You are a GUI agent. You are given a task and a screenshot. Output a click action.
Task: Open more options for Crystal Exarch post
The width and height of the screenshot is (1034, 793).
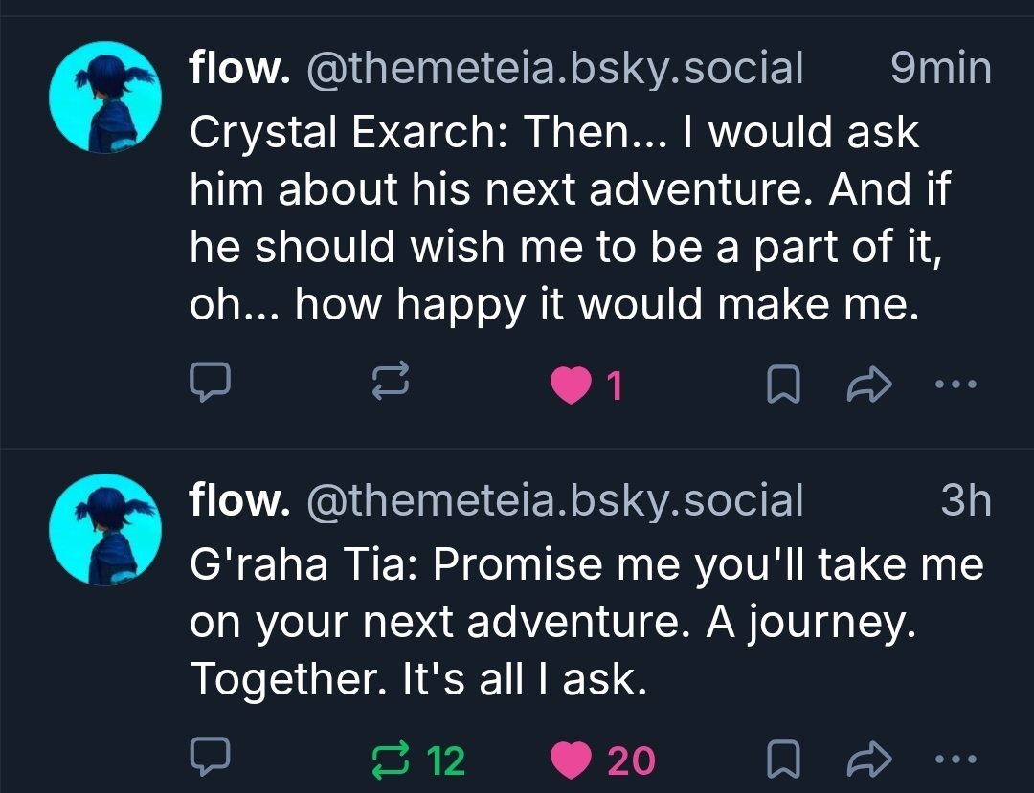coord(955,384)
